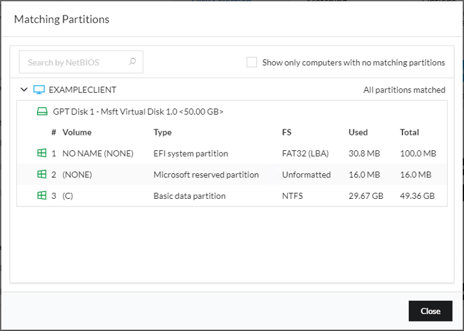Click the FS column header

[287, 132]
